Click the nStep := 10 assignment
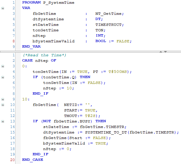Image resolution: width=181 pixels, height=164 pixels. 58,88
